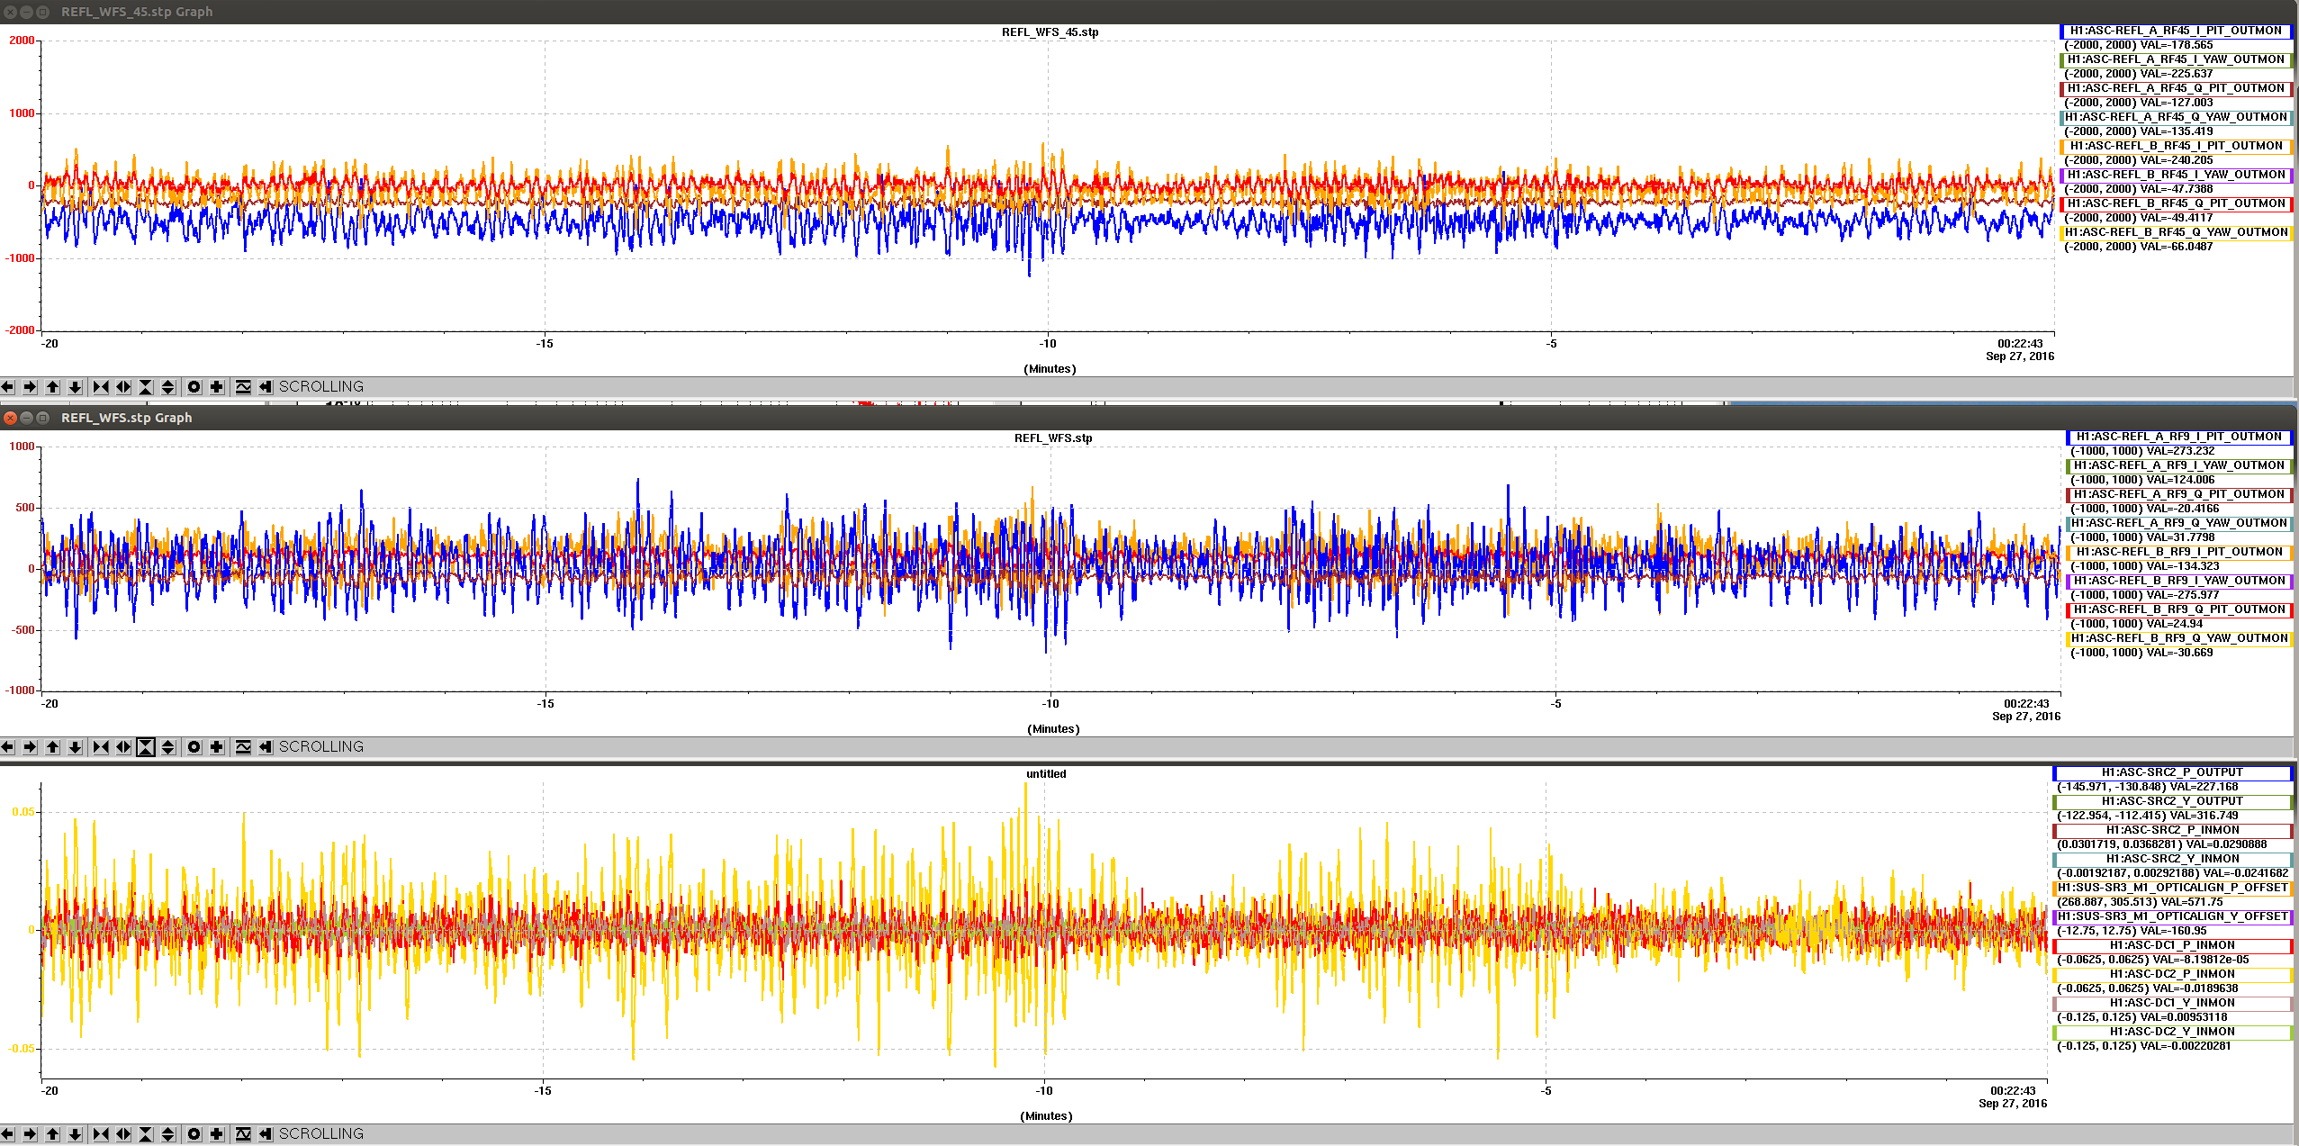Select H1:ASC-REFL_A_RF9_I_YAW_OUTMON legend entry

coord(2179,465)
